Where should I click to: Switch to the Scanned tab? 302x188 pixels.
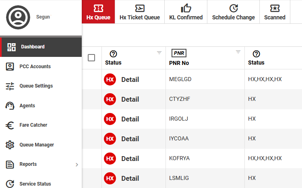pyautogui.click(x=275, y=12)
